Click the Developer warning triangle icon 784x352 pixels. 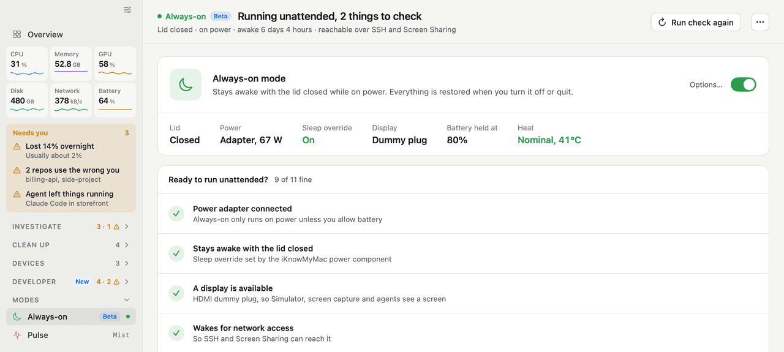point(116,282)
